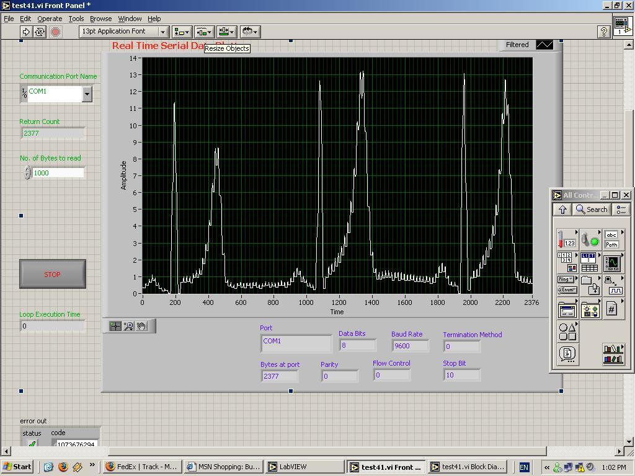635x476 pixels.
Task: Abort execution with the red stop icon
Action: pos(56,32)
